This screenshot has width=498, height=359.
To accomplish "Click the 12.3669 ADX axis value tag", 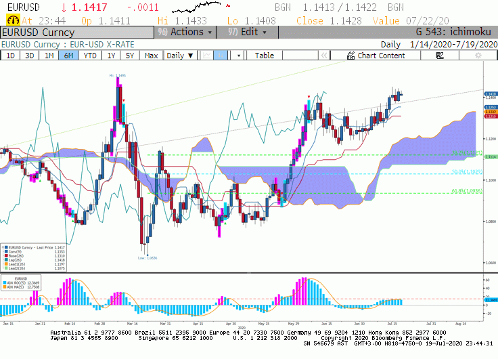I will tap(491, 300).
